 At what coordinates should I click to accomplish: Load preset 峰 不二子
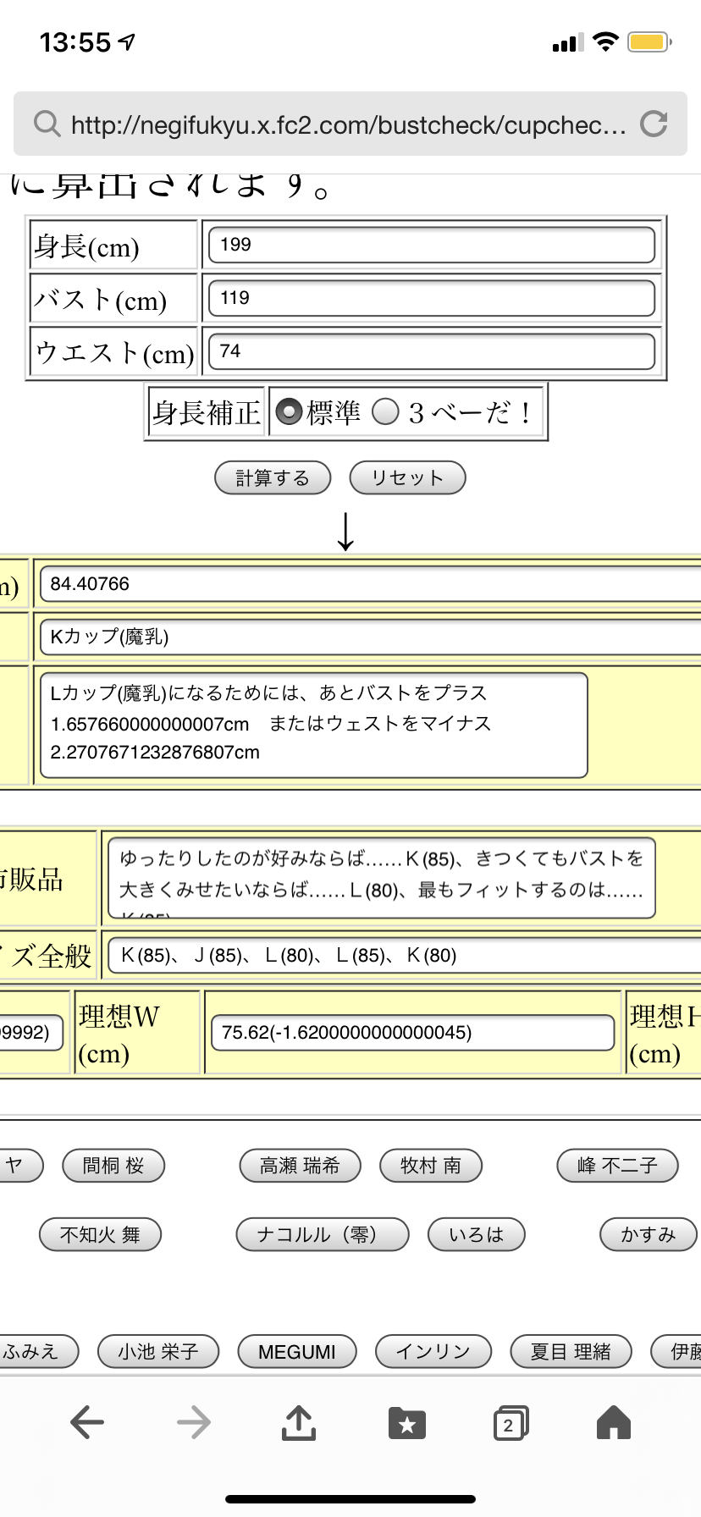point(618,1166)
